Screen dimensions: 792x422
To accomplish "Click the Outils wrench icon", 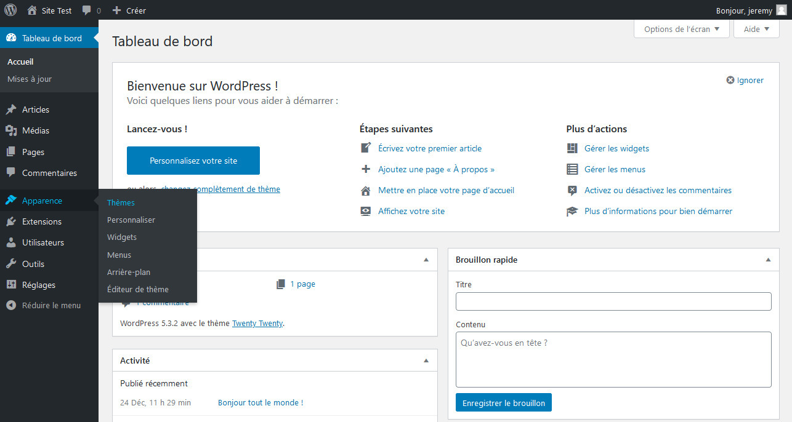I will click(11, 264).
